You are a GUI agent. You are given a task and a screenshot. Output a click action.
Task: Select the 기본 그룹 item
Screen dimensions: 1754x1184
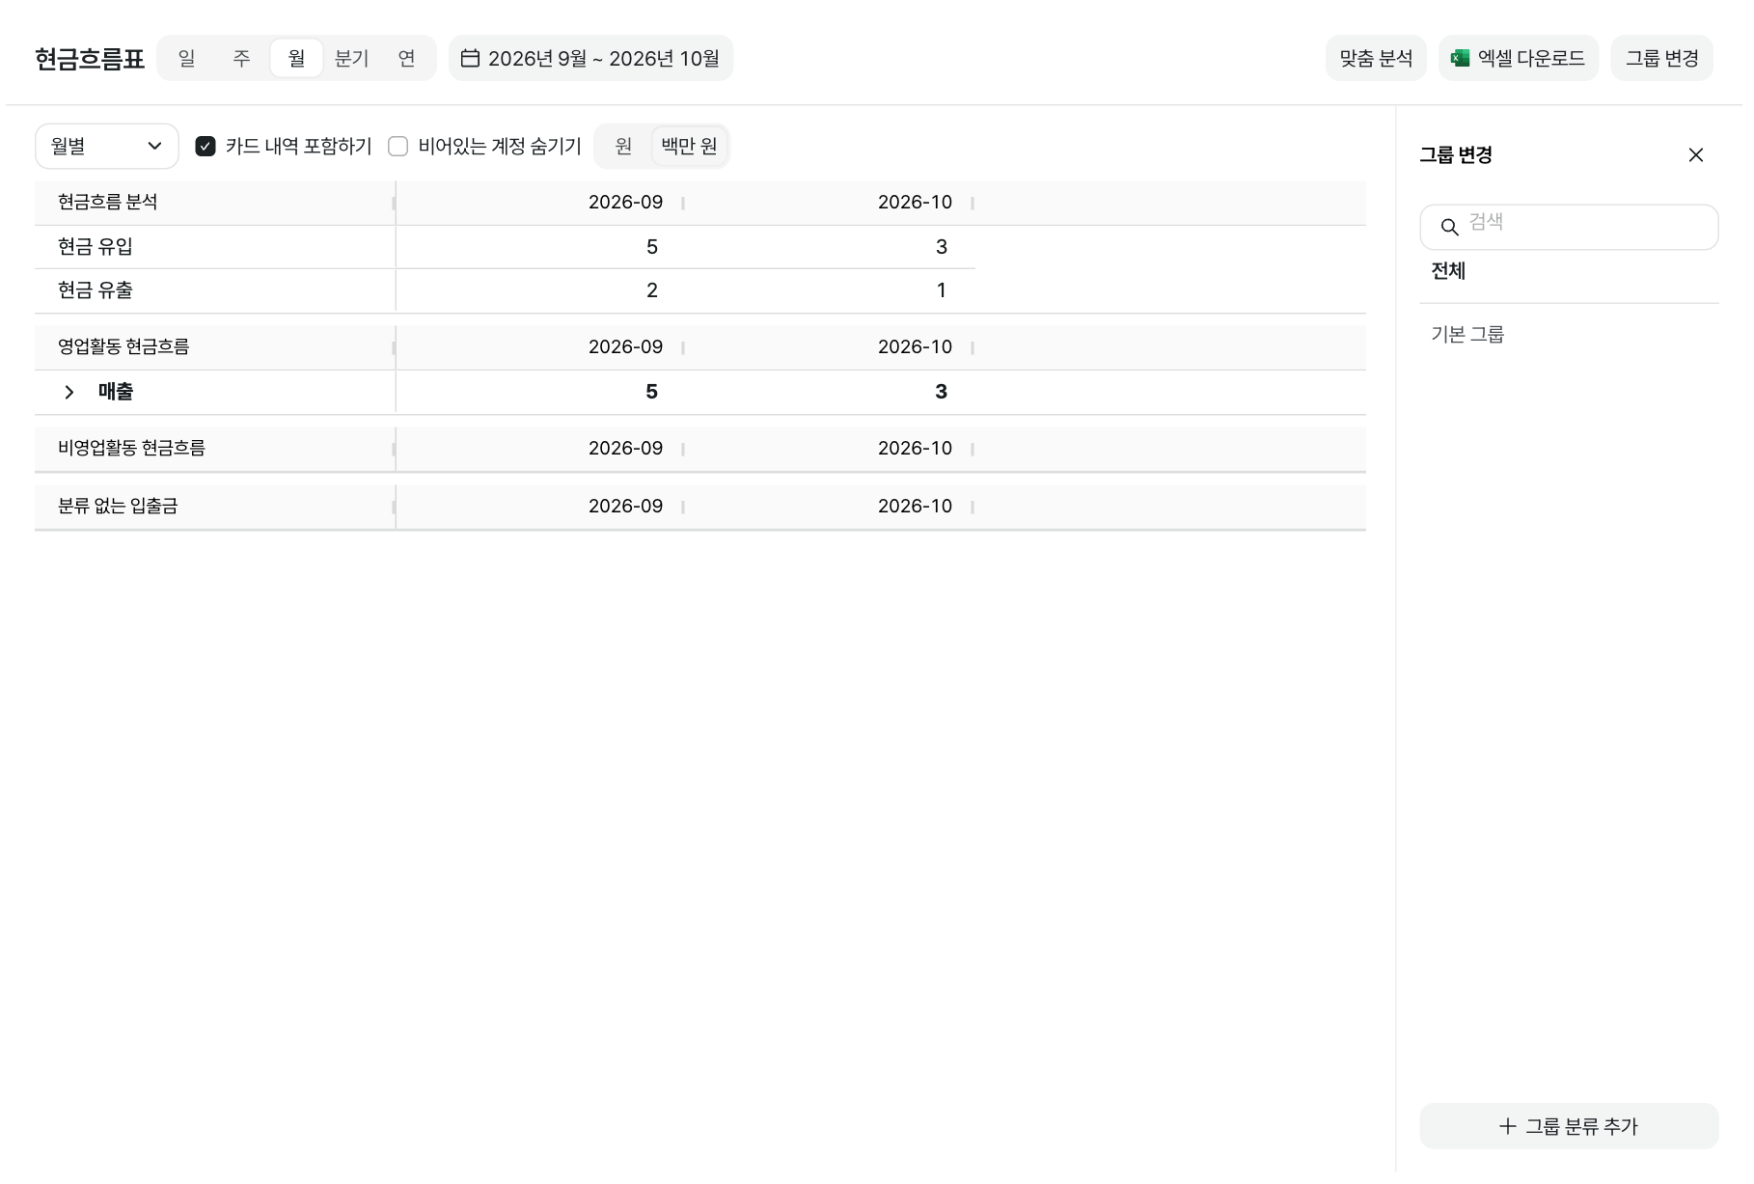pyautogui.click(x=1467, y=335)
